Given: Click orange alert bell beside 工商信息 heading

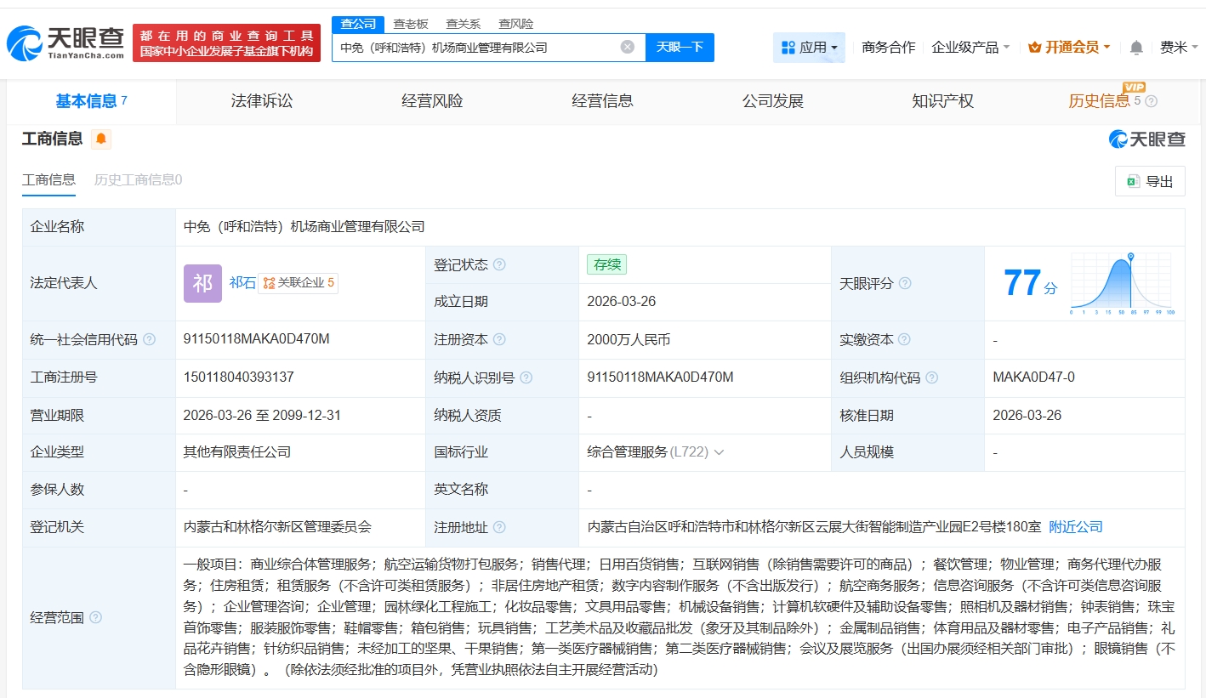Looking at the screenshot, I should (101, 139).
